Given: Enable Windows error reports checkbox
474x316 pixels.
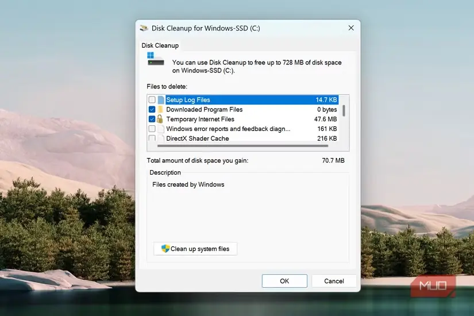Looking at the screenshot, I should (152, 129).
